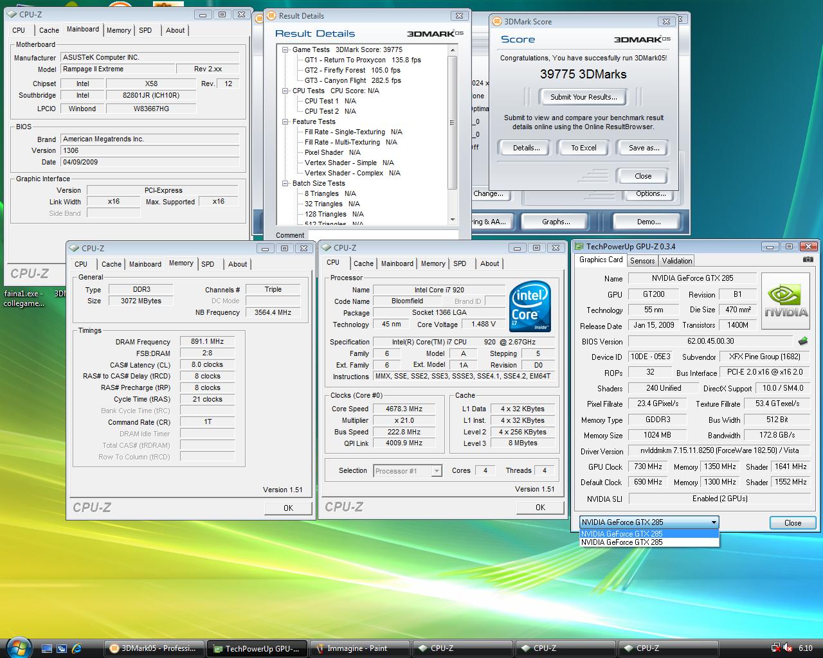Collapse the Batch Size Tests node
This screenshot has height=658, width=823.
[x=285, y=183]
